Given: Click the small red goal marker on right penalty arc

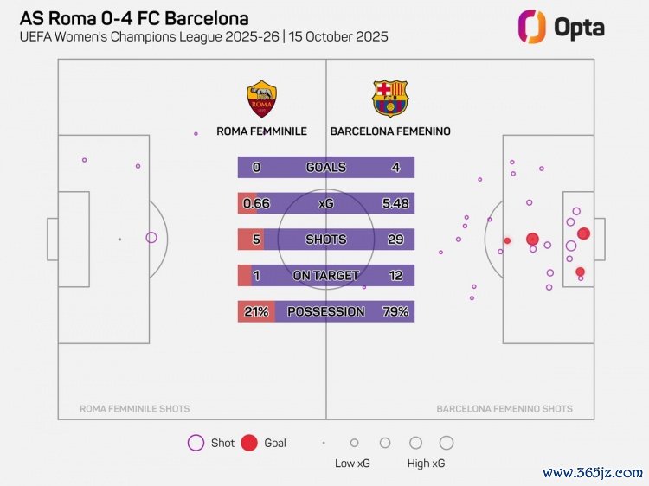Looking at the screenshot, I should [508, 240].
